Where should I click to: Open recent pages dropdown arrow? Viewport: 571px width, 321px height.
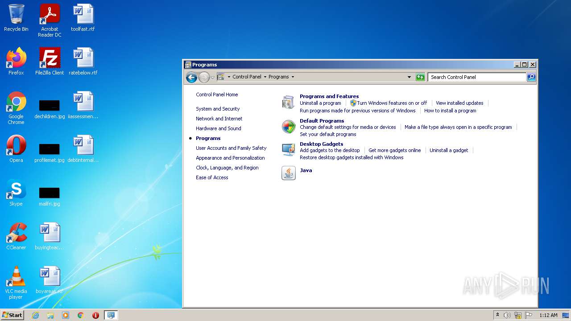(213, 77)
